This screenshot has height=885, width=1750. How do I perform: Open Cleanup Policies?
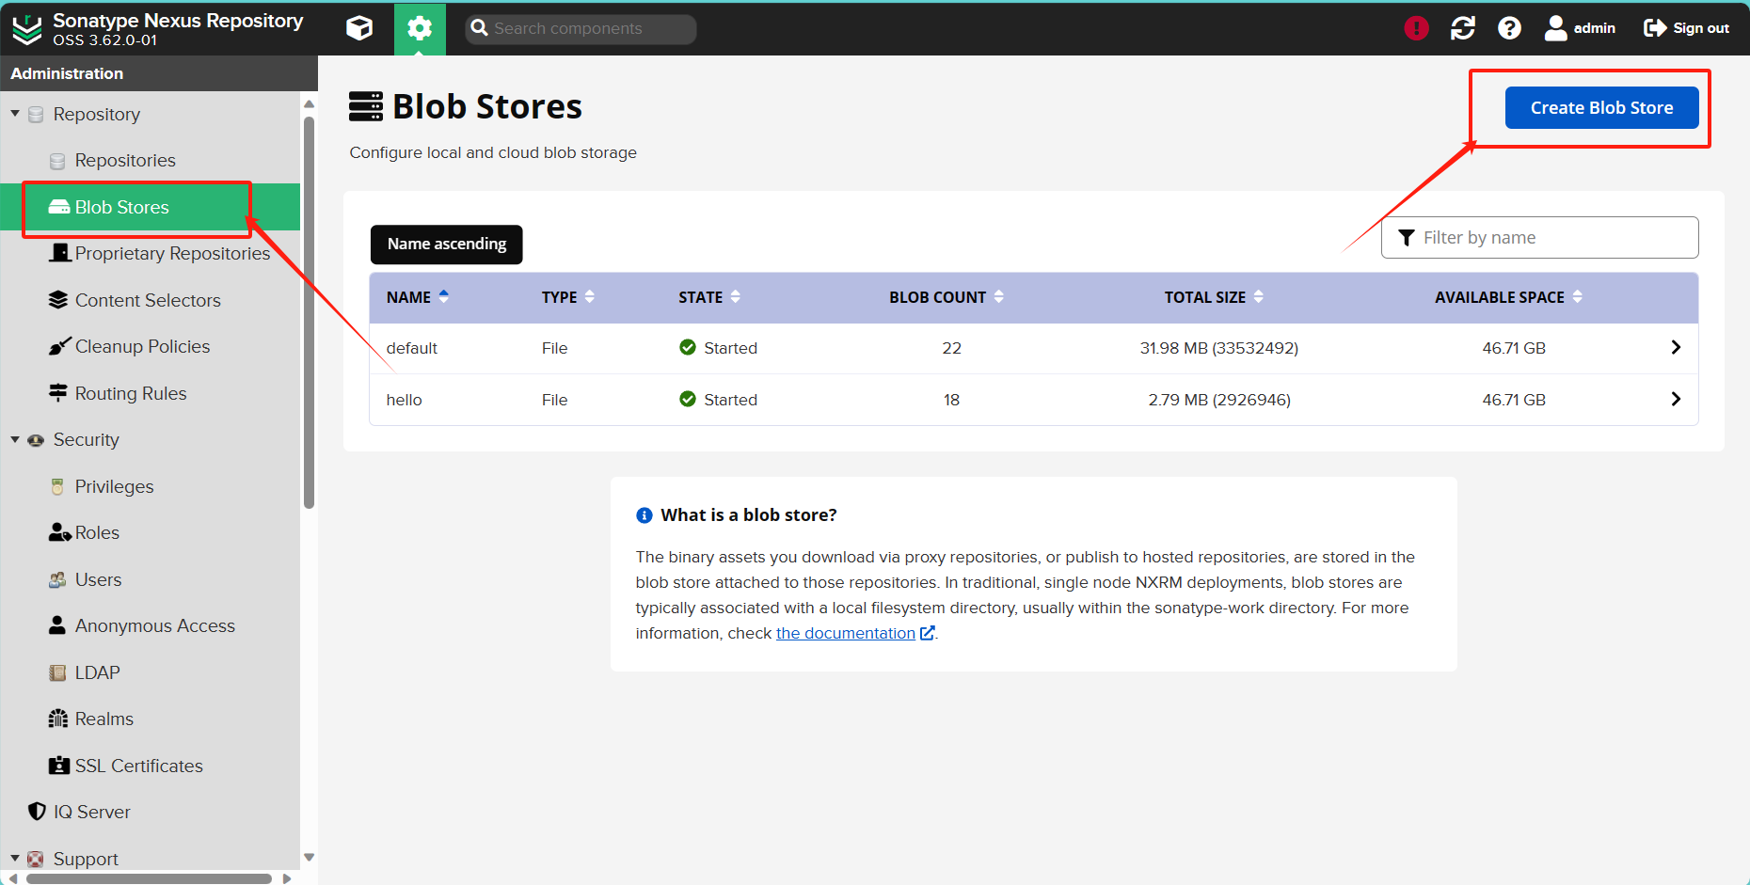tap(142, 346)
